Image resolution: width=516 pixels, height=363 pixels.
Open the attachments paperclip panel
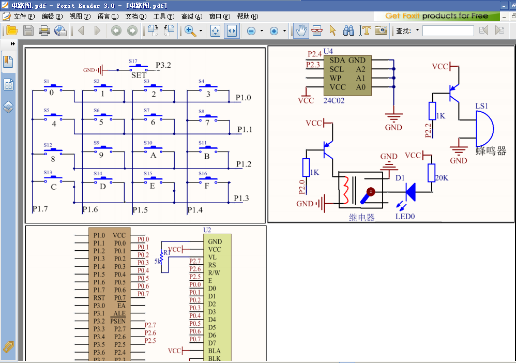coord(8,347)
